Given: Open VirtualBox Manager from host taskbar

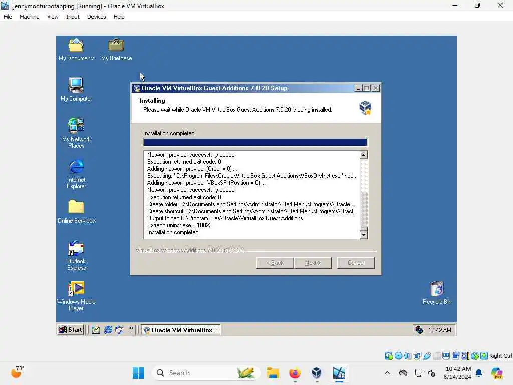Looking at the screenshot, I should [317, 373].
